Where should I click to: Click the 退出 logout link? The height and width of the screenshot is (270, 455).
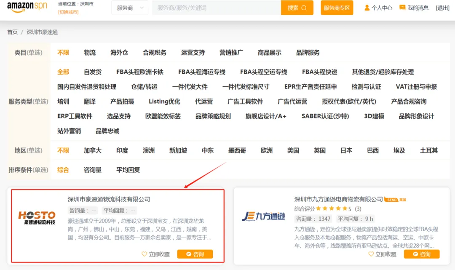[442, 8]
